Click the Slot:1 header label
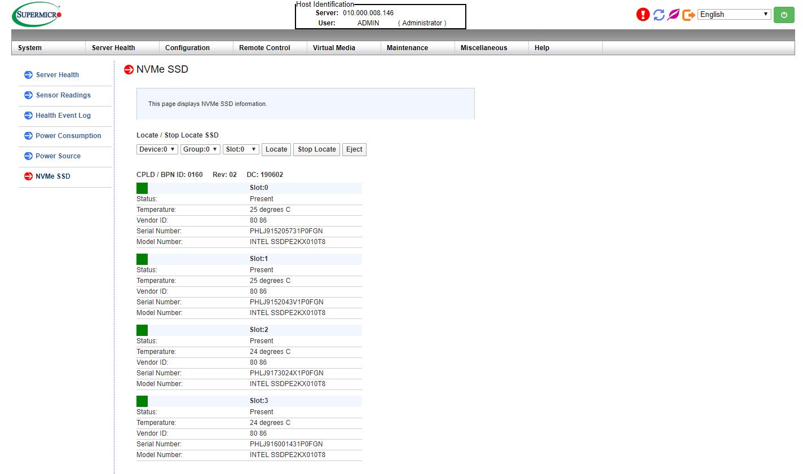The image size is (803, 474). click(x=259, y=259)
